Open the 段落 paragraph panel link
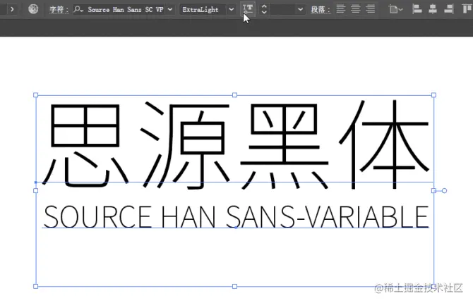The width and height of the screenshot is (473, 303). (x=320, y=10)
